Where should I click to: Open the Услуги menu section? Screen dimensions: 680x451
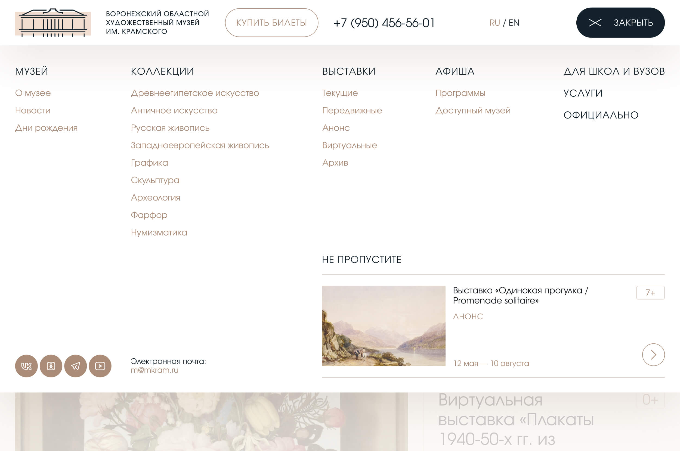(583, 93)
